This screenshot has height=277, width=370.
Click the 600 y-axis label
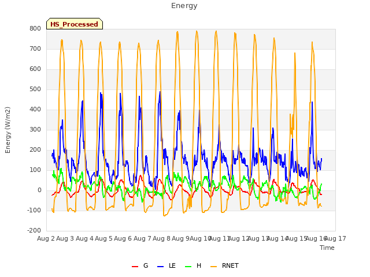35,69
